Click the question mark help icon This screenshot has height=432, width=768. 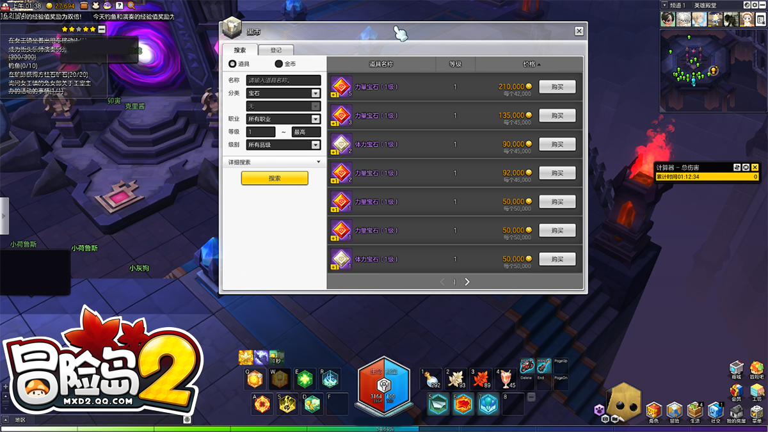tap(118, 5)
